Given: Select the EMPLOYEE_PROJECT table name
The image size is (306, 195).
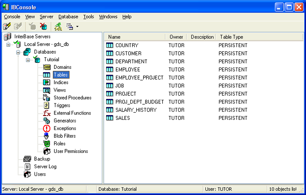Looking at the screenshot, I should point(140,78).
